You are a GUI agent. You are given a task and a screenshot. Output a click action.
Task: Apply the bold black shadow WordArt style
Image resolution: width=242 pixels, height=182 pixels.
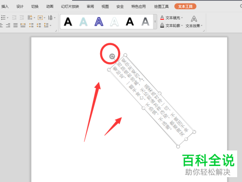coord(130,22)
